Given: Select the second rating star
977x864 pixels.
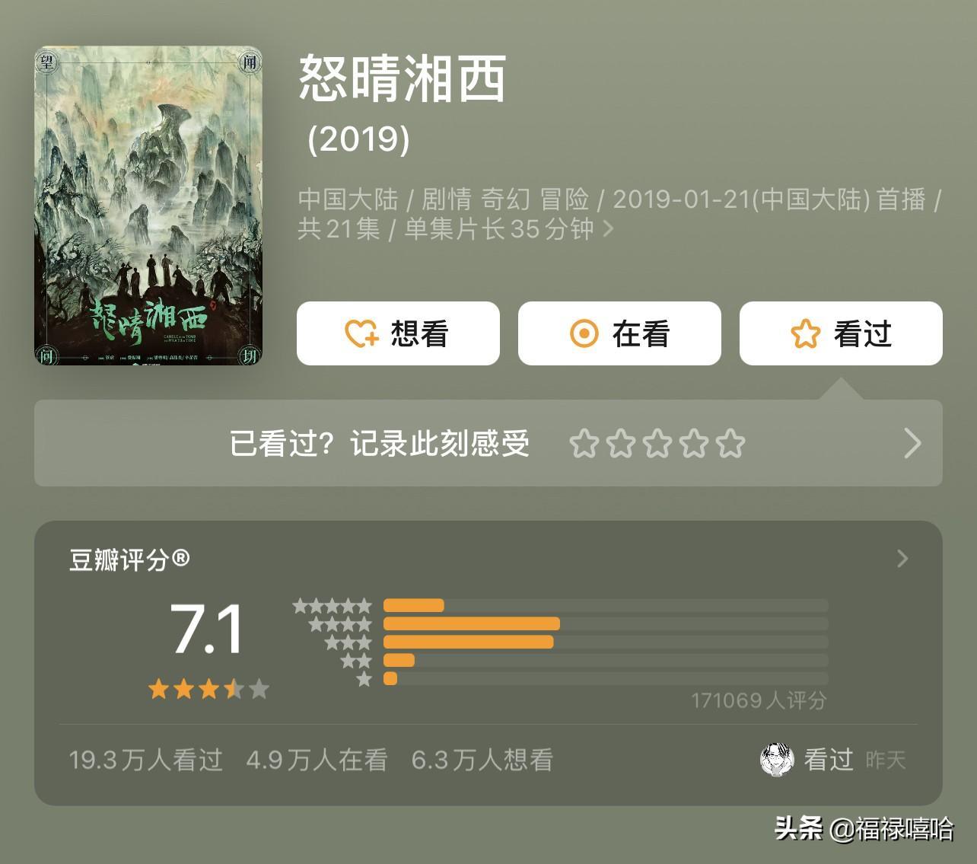Looking at the screenshot, I should point(621,443).
